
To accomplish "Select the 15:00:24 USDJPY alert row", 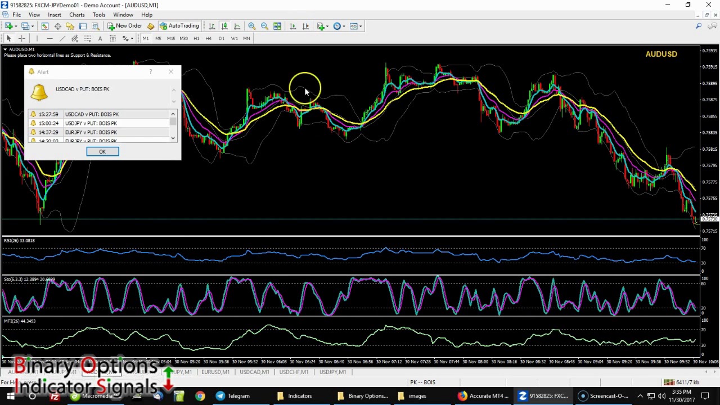I will pyautogui.click(x=100, y=123).
